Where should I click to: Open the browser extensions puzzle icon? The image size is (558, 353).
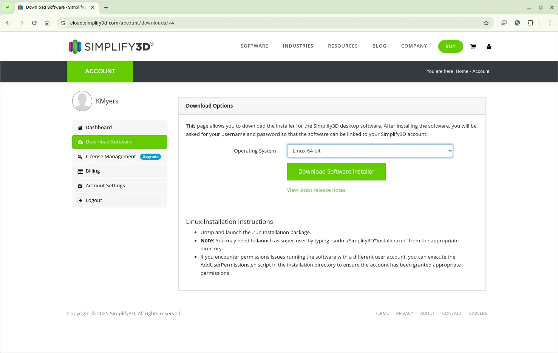530,23
